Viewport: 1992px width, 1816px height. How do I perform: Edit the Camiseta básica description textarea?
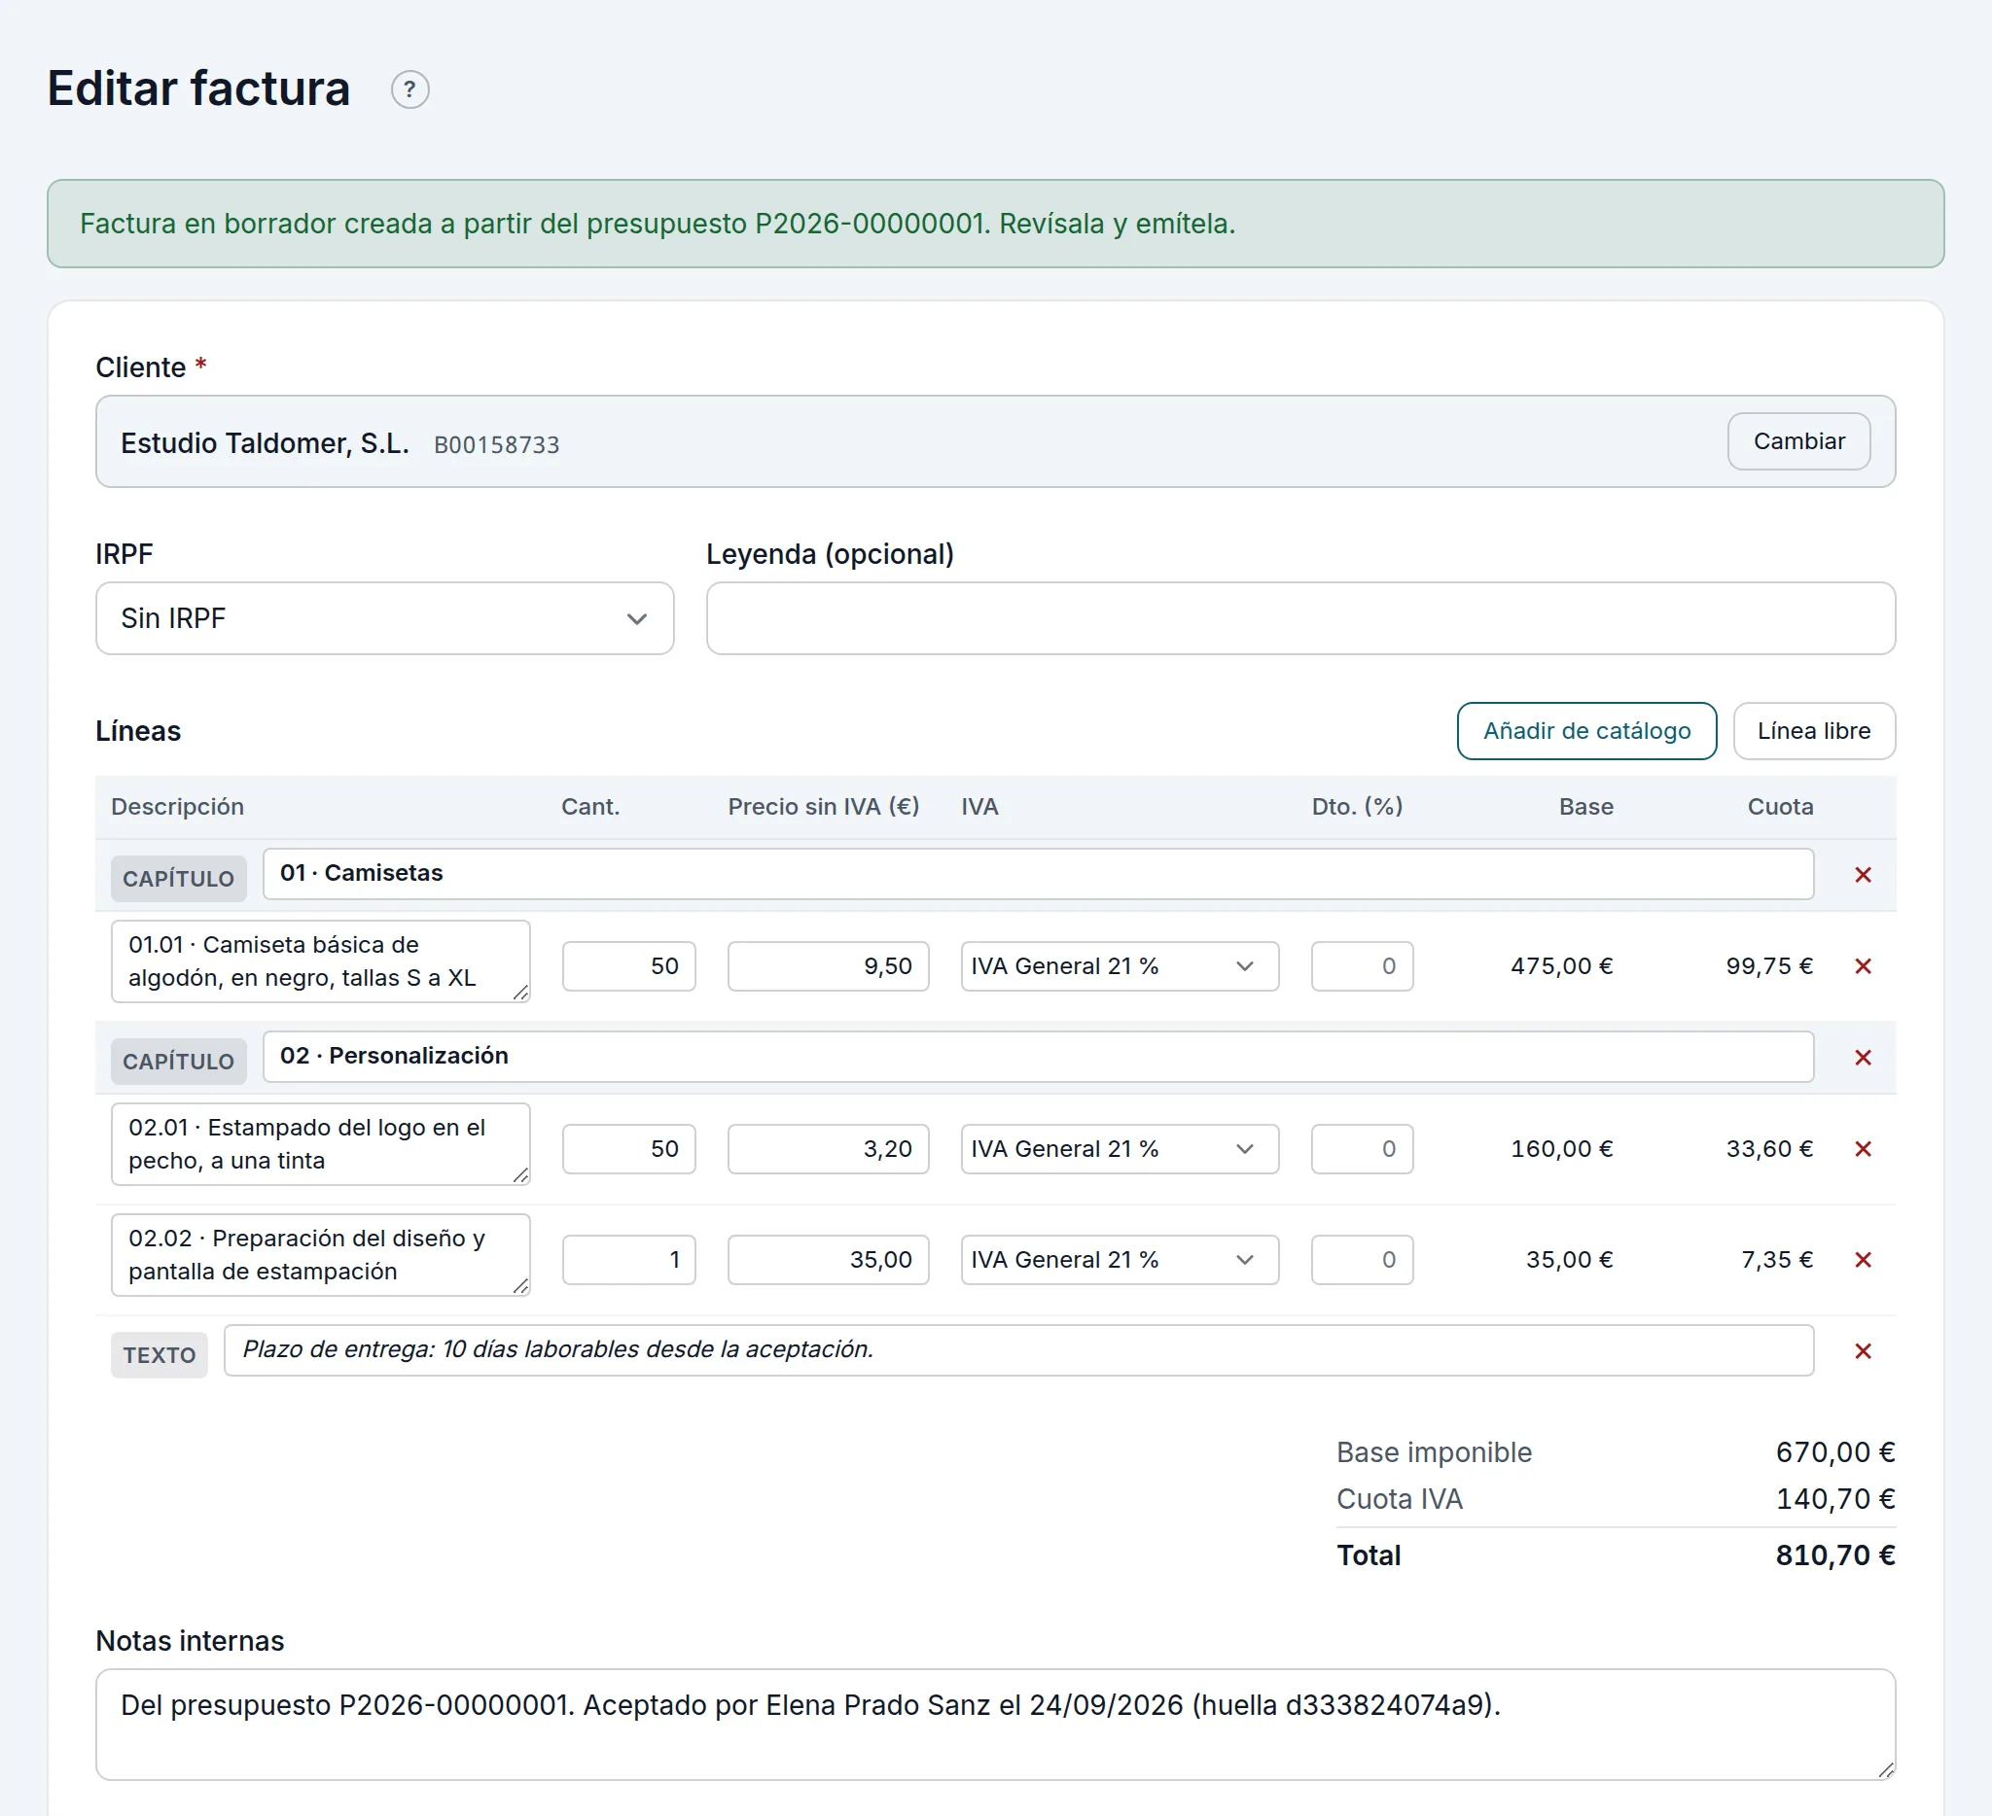[320, 960]
